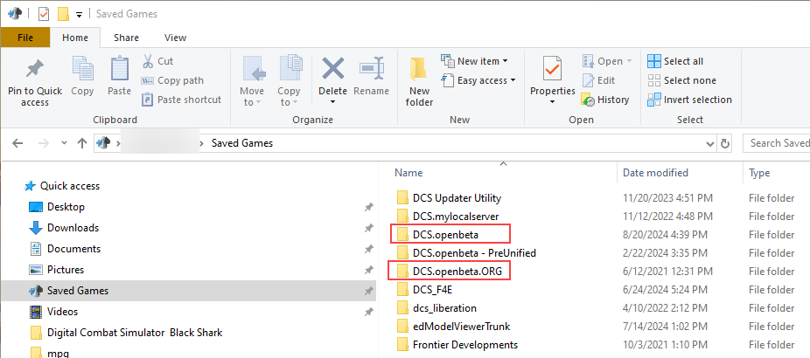Open Documents in navigation pane

click(x=64, y=249)
